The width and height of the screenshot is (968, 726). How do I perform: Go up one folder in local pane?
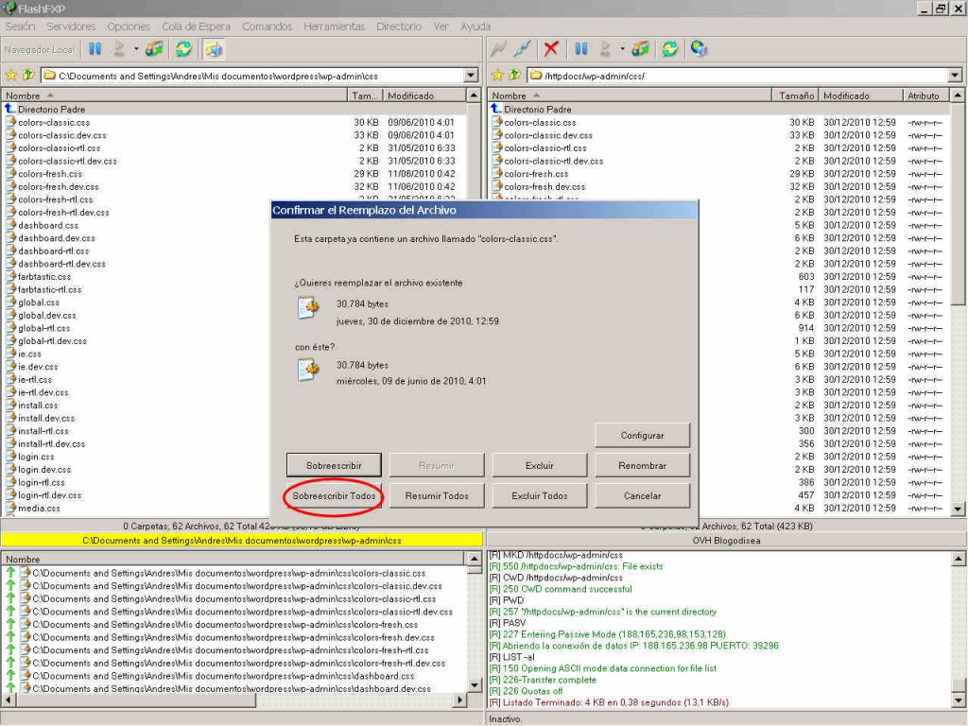click(28, 75)
